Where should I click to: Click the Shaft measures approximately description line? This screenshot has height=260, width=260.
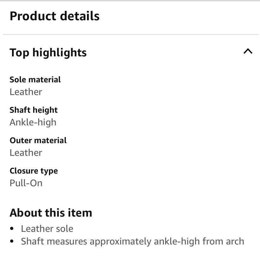click(x=132, y=241)
